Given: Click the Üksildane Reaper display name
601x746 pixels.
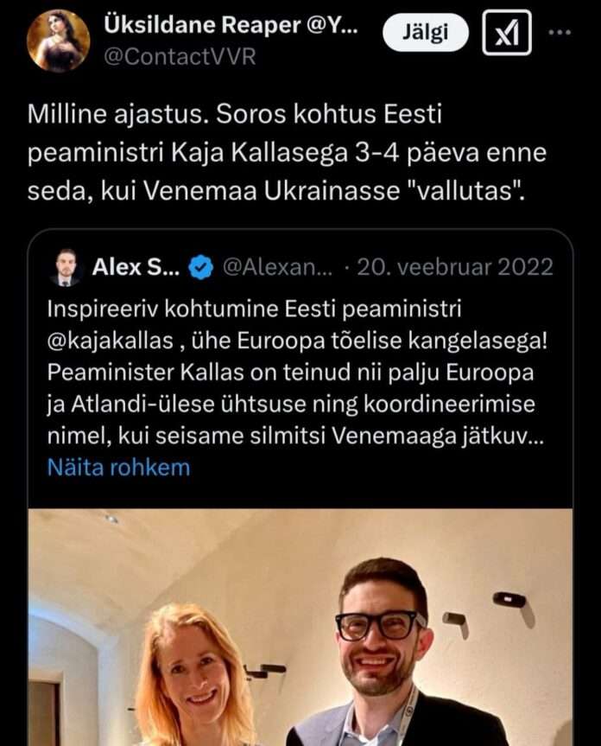Looking at the screenshot, I should (231, 25).
